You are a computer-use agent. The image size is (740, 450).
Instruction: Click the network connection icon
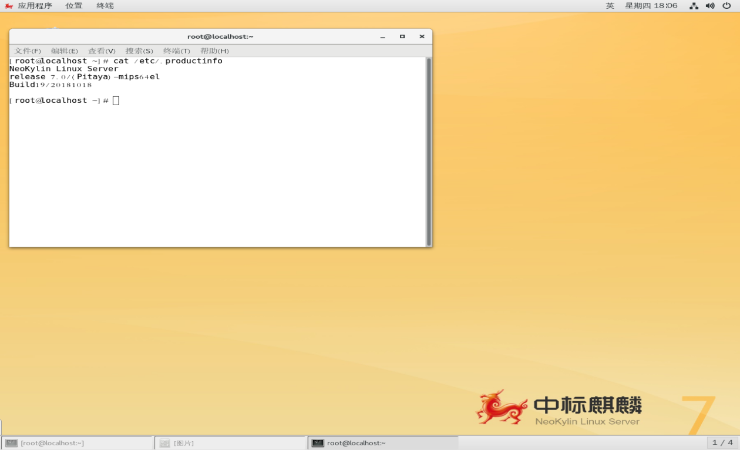coord(694,6)
